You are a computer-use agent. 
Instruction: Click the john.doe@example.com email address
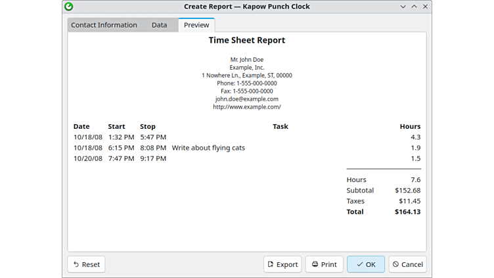(247, 99)
